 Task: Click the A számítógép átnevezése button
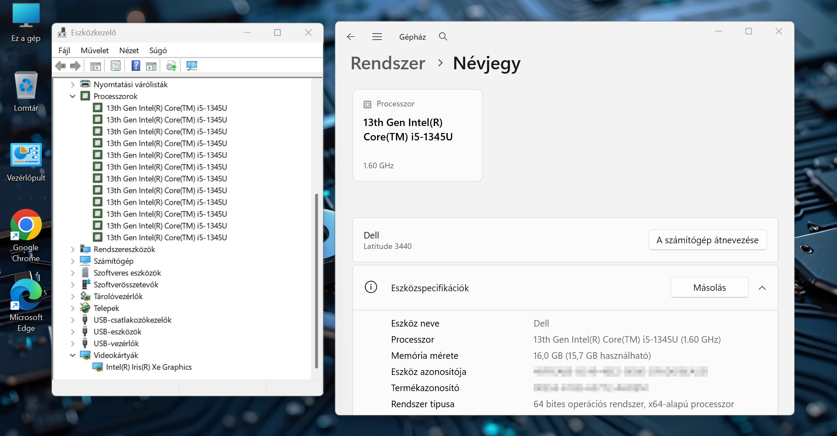coord(708,240)
